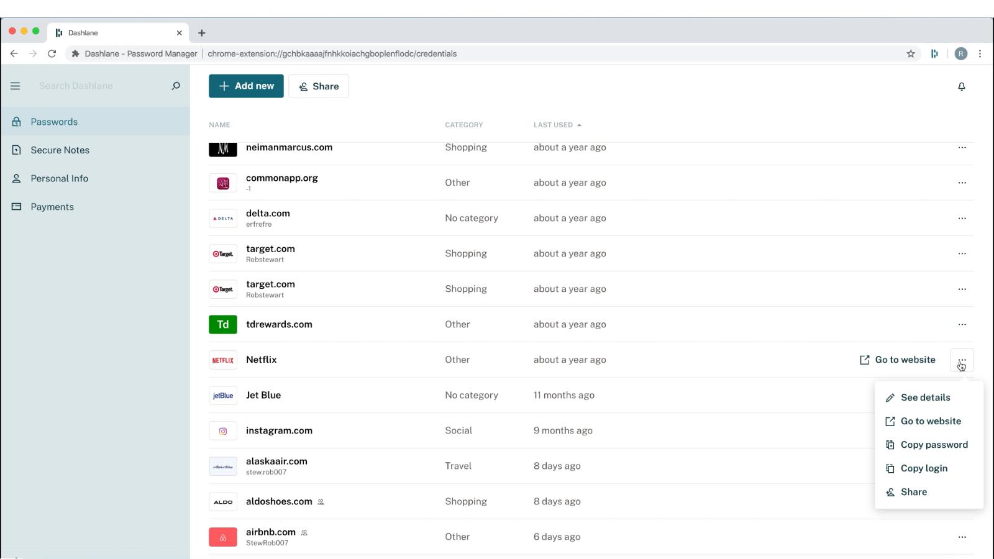This screenshot has height=559, width=994.
Task: Open more options for neimanmarcus.com
Action: coord(962,148)
